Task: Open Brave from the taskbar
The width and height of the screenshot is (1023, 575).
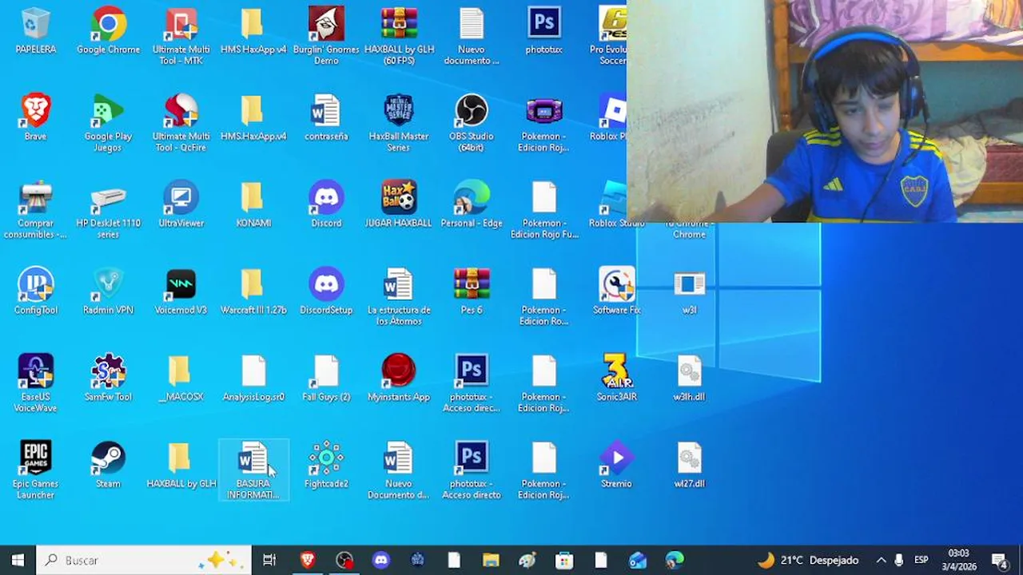Action: point(307,560)
